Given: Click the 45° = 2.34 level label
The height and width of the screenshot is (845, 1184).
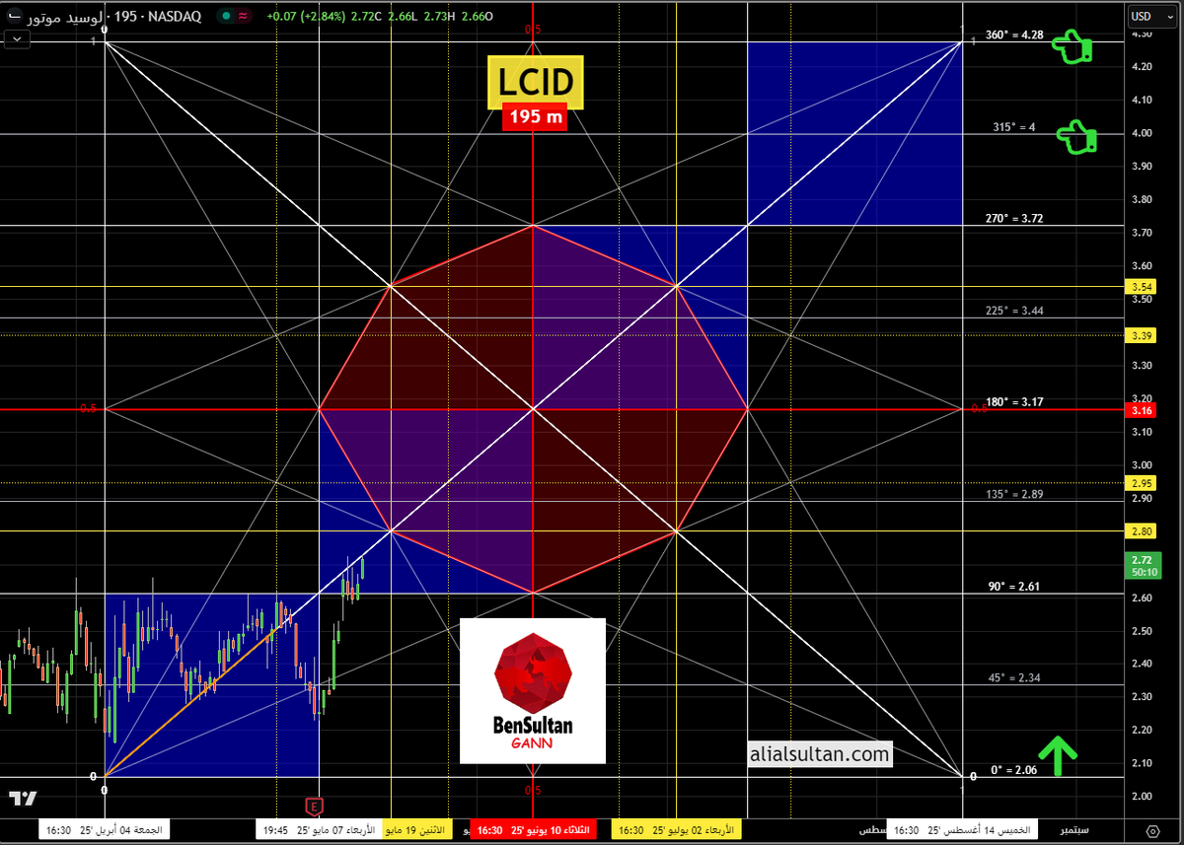Looking at the screenshot, I should coord(1016,677).
